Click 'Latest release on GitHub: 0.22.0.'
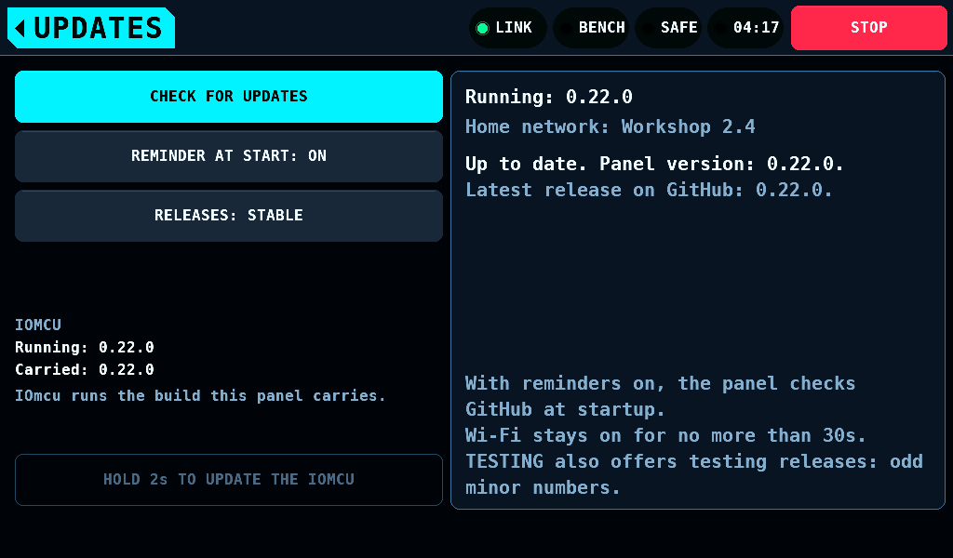The height and width of the screenshot is (558, 953). (649, 190)
